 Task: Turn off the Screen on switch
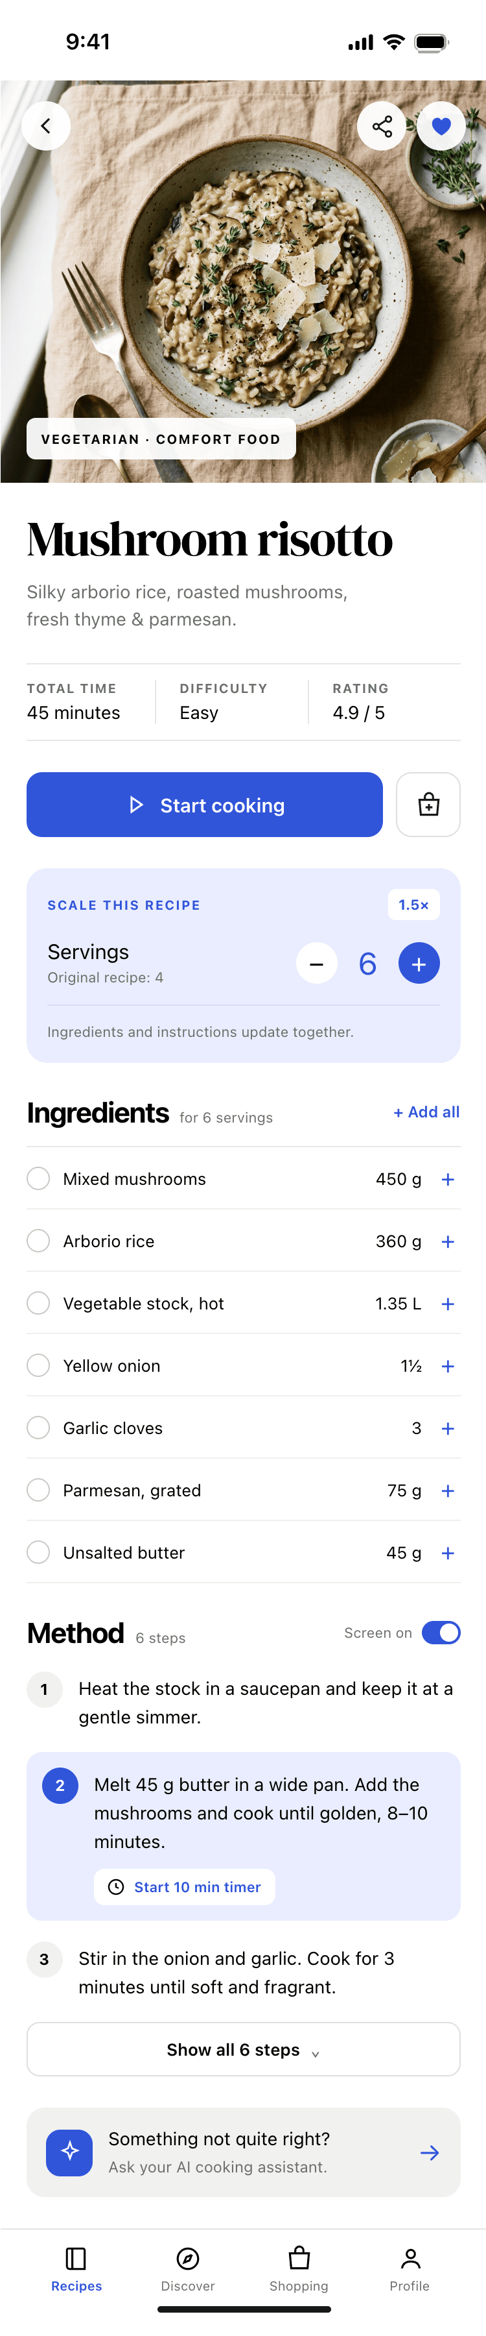coord(442,1633)
